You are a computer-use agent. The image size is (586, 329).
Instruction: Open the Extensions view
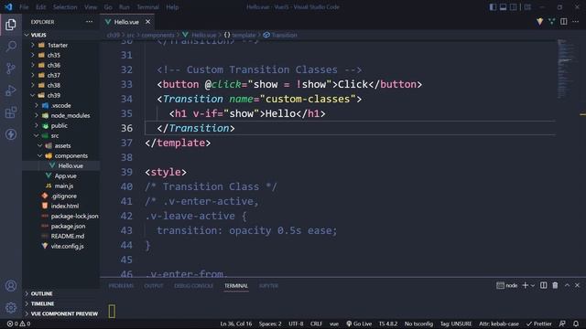click(11, 112)
